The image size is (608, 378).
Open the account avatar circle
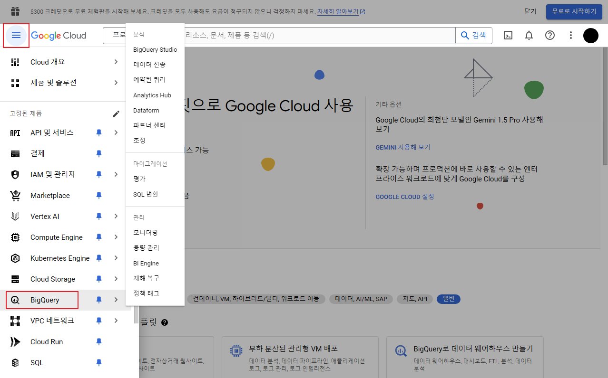[x=591, y=36]
